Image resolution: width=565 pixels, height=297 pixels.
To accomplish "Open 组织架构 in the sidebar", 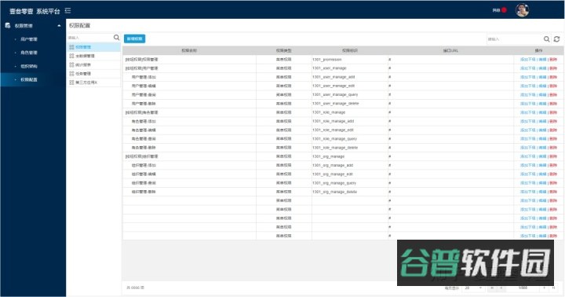I will 29,67.
